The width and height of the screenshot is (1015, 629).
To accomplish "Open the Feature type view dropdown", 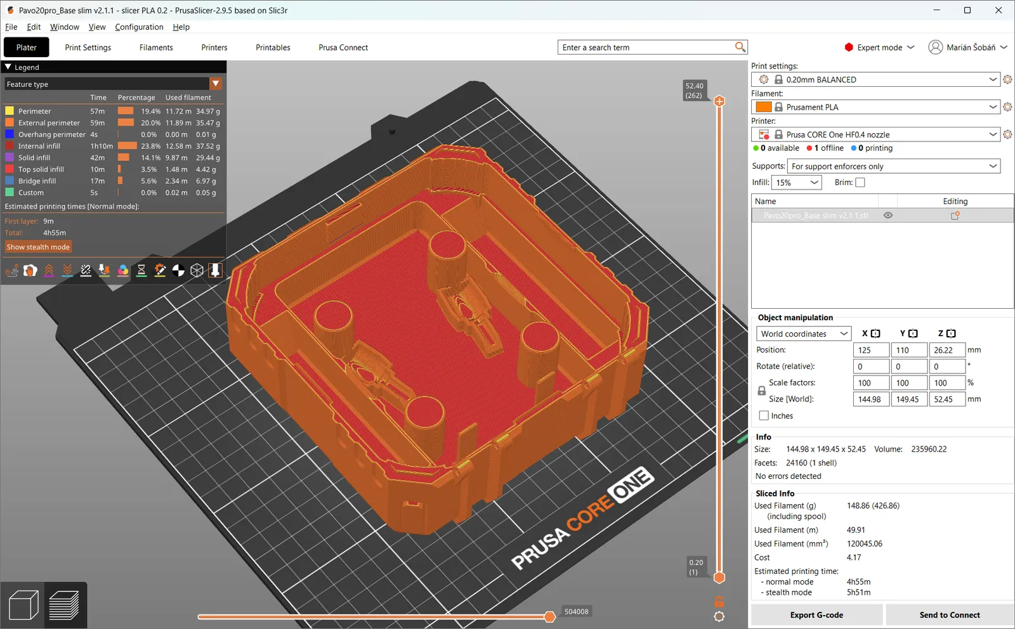I will 114,84.
